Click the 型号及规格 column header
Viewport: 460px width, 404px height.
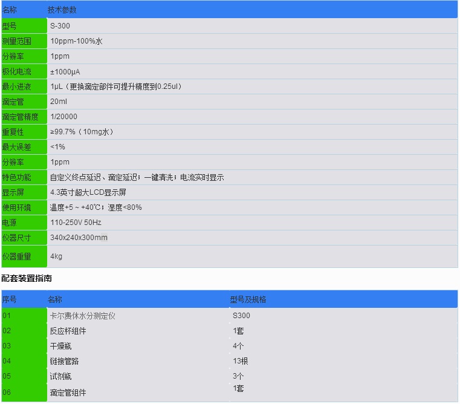(x=248, y=299)
